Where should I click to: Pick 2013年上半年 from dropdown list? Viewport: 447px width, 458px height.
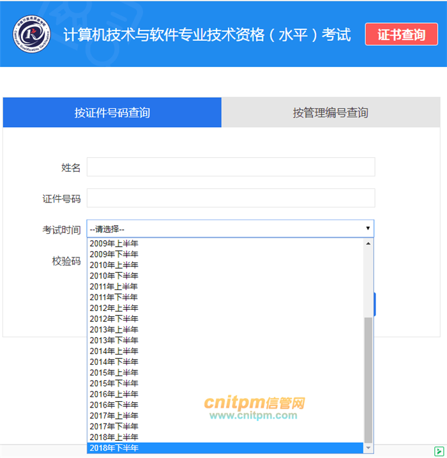[115, 330]
